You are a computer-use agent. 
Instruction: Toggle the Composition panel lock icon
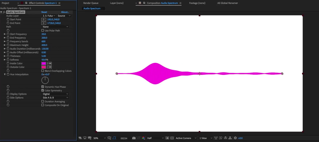pyautogui.click(x=144, y=3)
